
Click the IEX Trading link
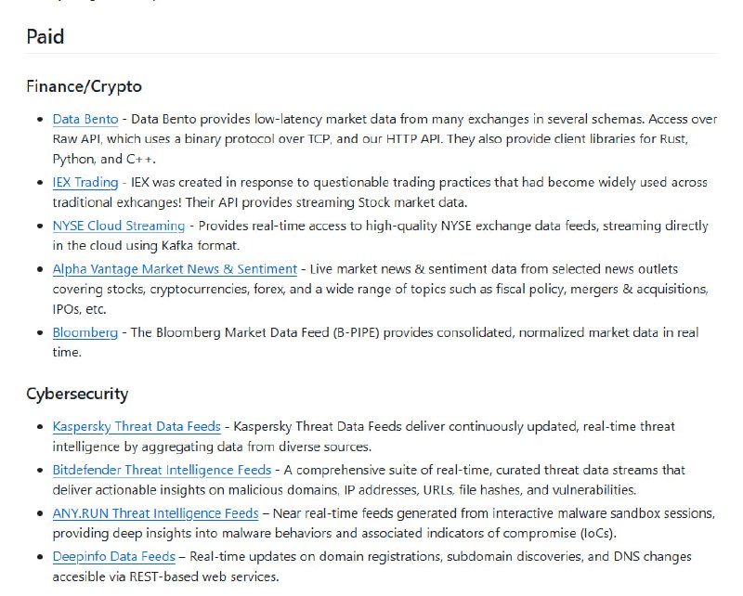[85, 182]
